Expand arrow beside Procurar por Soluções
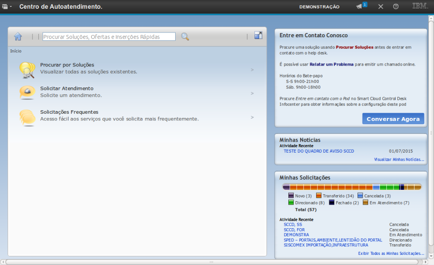Image resolution: width=434 pixels, height=265 pixels. tap(252, 70)
